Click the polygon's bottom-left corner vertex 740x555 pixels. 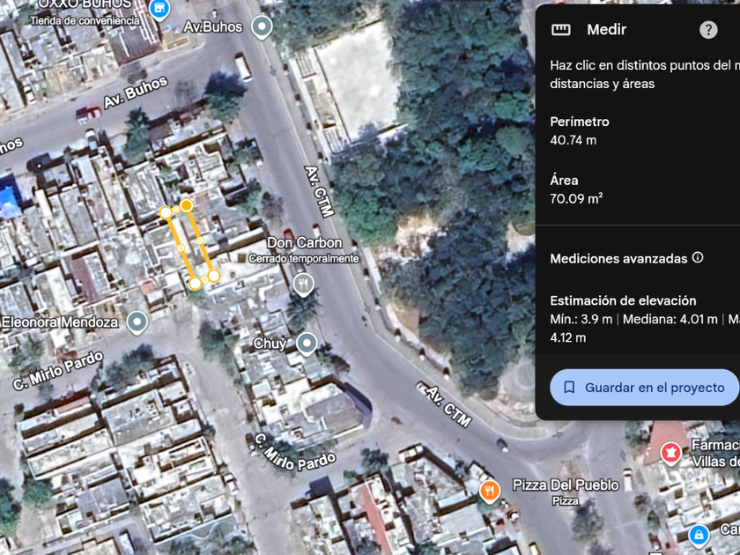coord(196,284)
